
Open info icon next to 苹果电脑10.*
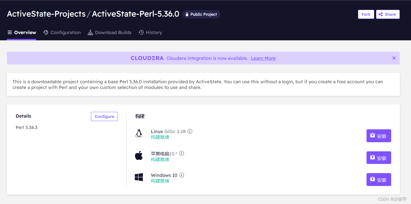pos(182,153)
